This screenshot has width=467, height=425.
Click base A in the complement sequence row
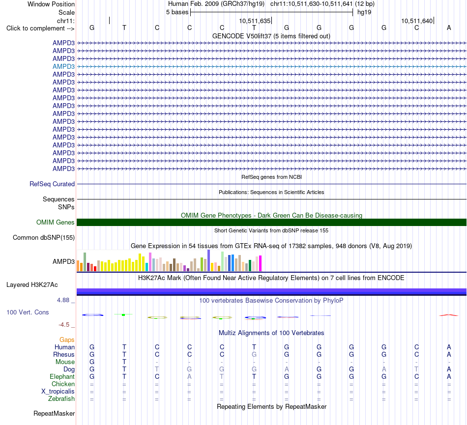tap(449, 28)
